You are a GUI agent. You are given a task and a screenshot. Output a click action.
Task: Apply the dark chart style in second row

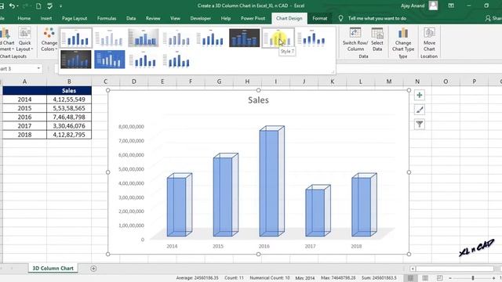pyautogui.click(x=76, y=60)
